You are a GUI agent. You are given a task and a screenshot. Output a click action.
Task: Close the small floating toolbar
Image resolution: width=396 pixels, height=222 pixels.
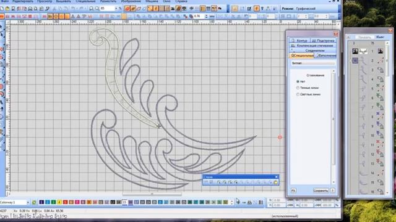[x=277, y=177]
